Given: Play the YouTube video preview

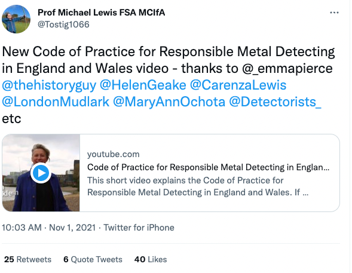Looking at the screenshot, I should (41, 173).
